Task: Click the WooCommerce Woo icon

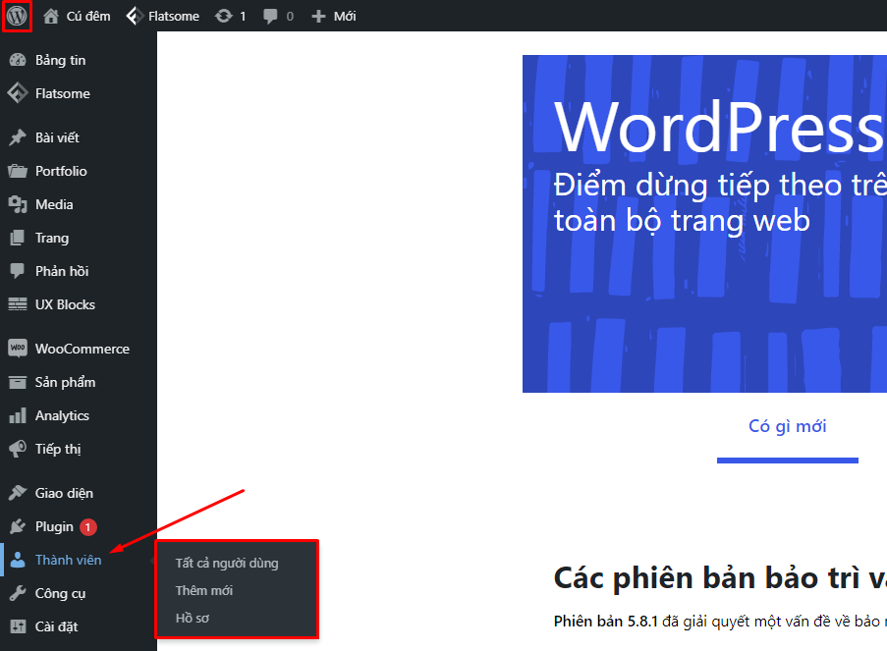Action: (18, 348)
